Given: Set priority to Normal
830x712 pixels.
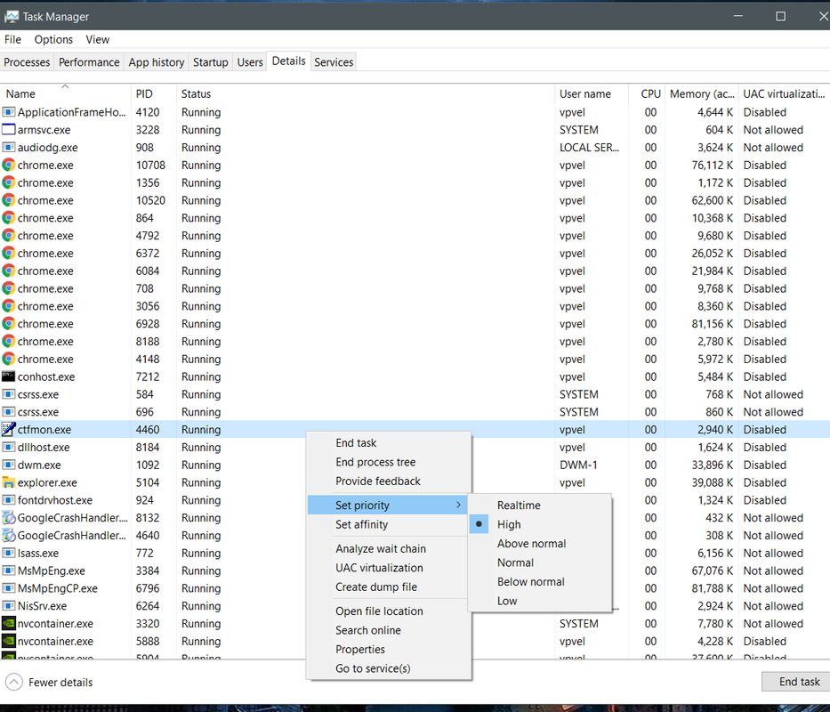Looking at the screenshot, I should point(540,562).
